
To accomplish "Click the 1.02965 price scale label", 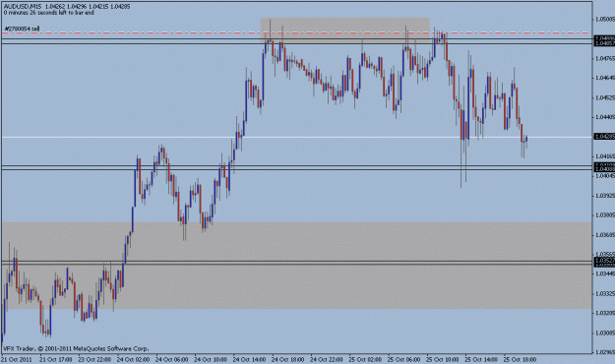I will 605,352.
